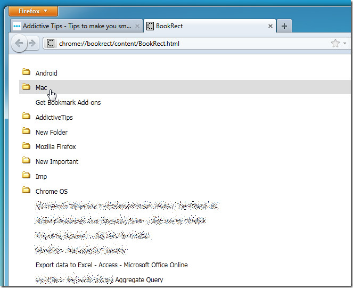353x288 pixels.
Task: Go back with the back arrow
Action: pyautogui.click(x=19, y=43)
